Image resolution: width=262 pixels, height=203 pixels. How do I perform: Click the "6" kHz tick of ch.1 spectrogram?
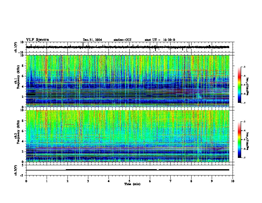tap(23, 76)
